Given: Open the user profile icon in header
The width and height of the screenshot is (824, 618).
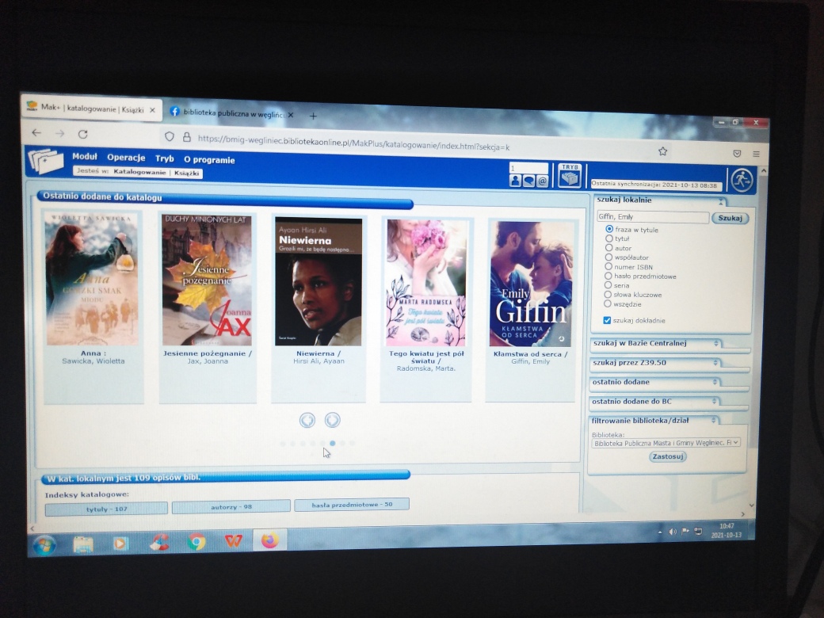Looking at the screenshot, I should [515, 181].
